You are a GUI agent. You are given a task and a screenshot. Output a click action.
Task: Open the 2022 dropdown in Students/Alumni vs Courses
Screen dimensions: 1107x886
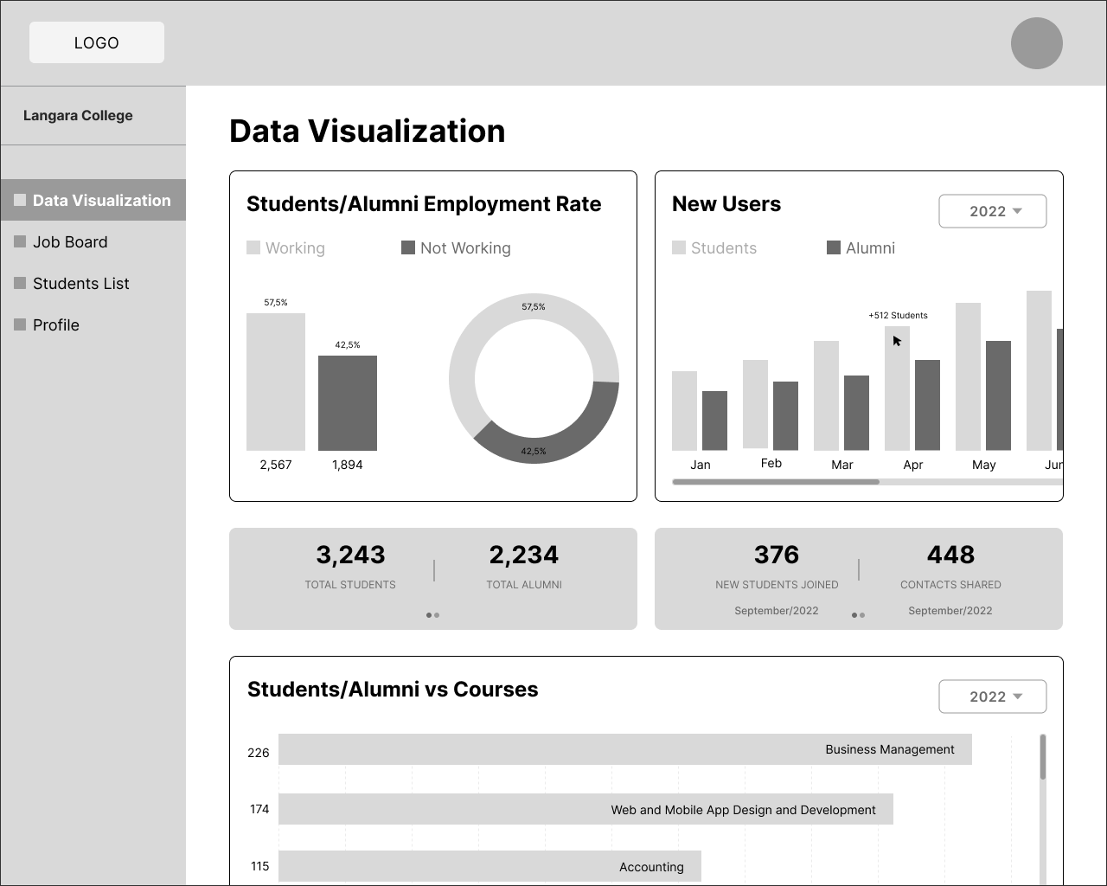[x=993, y=697]
